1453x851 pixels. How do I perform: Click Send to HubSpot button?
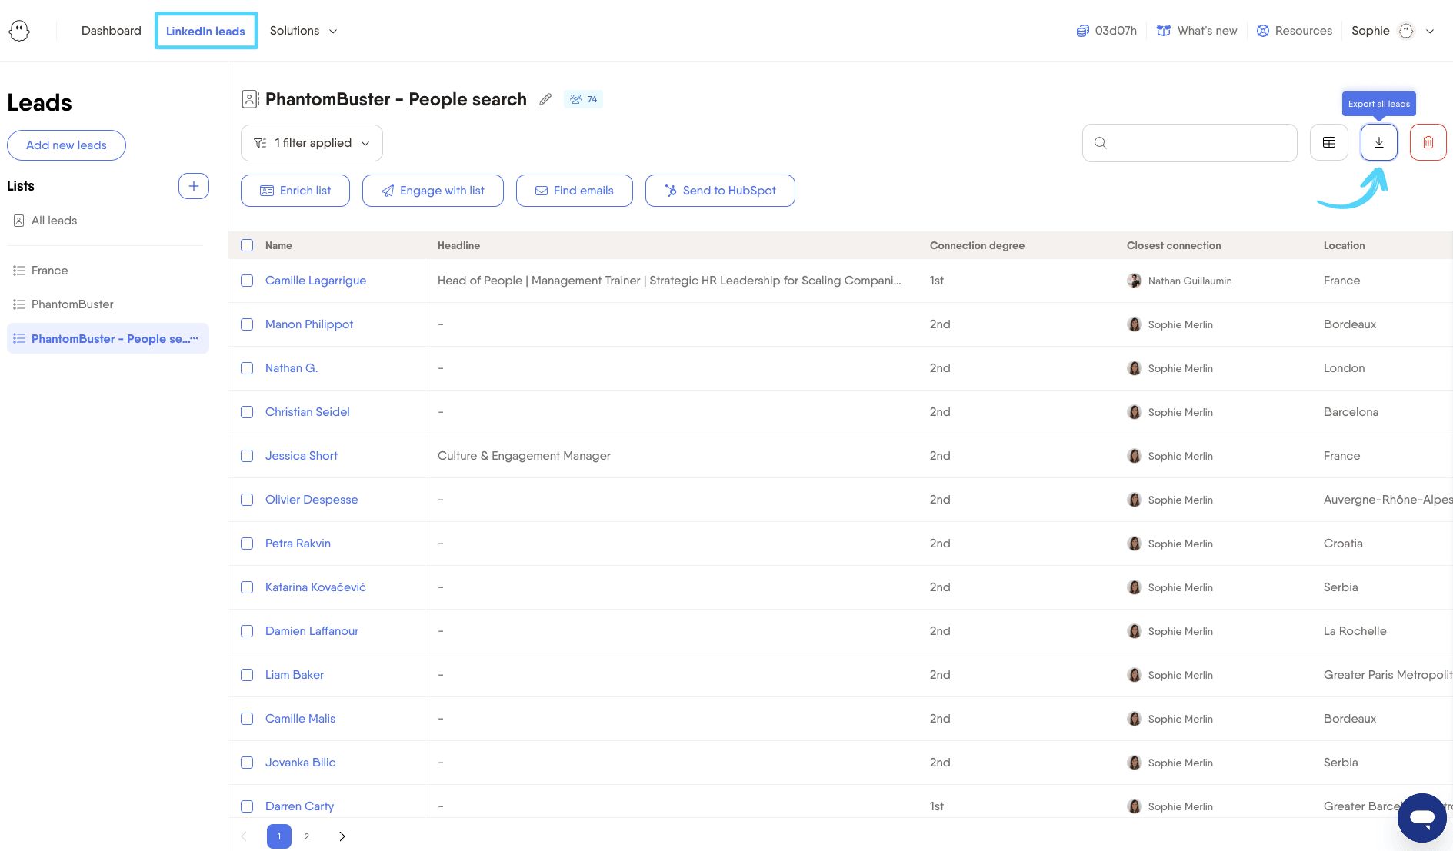pyautogui.click(x=720, y=191)
